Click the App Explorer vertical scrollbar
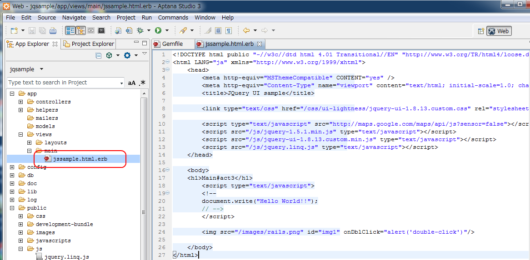This screenshot has height=260, width=530. [x=143, y=175]
